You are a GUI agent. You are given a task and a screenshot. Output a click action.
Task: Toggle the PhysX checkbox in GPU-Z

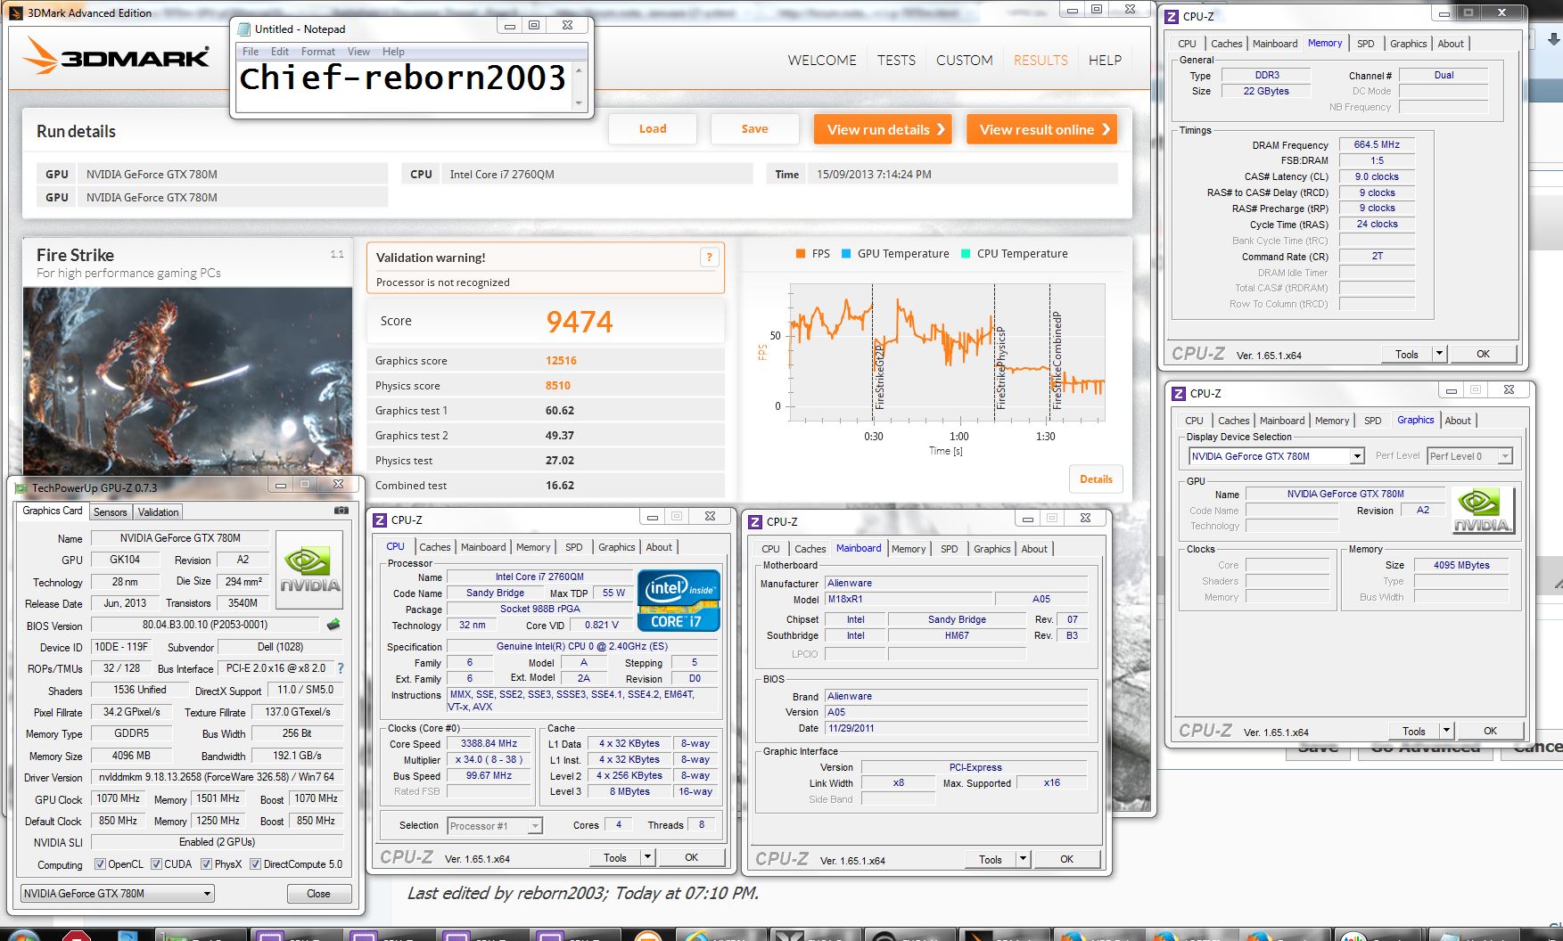pos(206,864)
